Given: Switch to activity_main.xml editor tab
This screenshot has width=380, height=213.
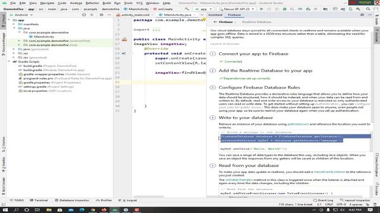Looking at the screenshot, I should (136, 15).
